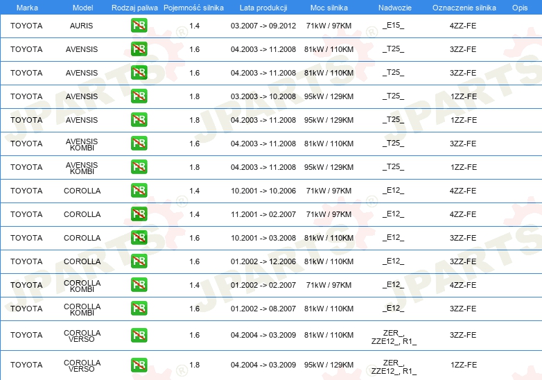Click 3ZZ-FE engine code in AVENSIS KOMBI row
Viewport: 542px width, 380px height.
463,144
